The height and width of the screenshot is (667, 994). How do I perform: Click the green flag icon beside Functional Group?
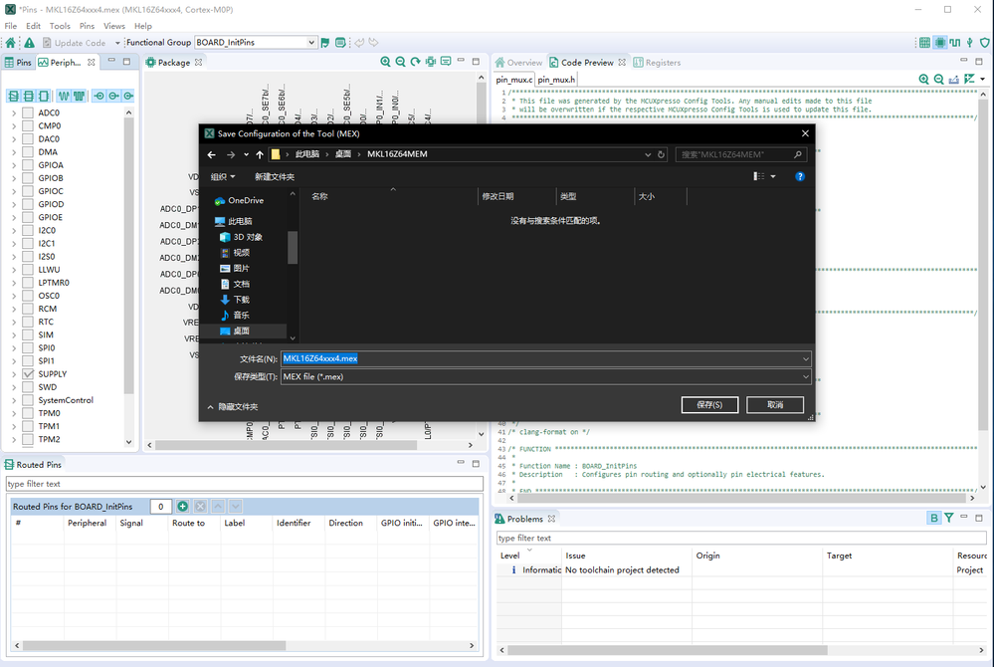pos(325,43)
